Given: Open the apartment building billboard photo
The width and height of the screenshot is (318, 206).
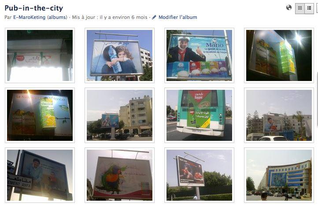Looking at the screenshot, I should (119, 115).
